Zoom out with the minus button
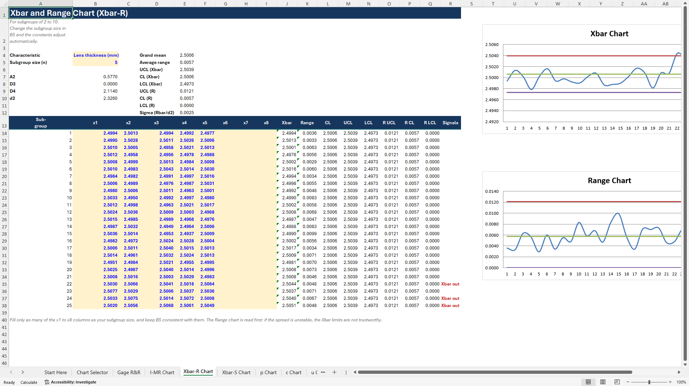 tap(628, 382)
